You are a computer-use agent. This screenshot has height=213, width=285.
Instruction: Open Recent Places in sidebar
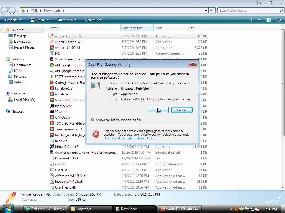[x=21, y=47]
